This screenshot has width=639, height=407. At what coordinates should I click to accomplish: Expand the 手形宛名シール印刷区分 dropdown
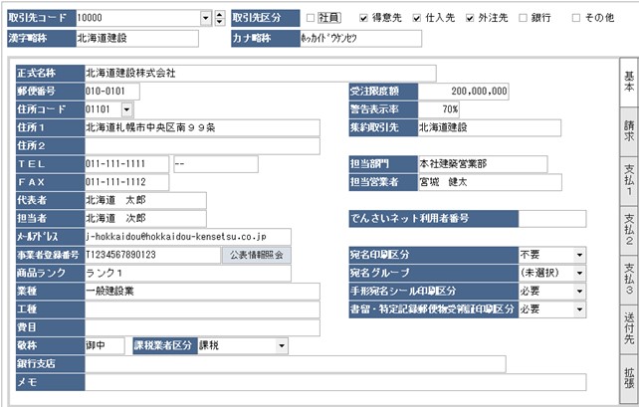(579, 291)
